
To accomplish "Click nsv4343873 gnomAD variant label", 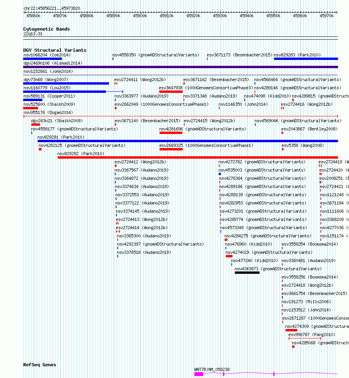I will [278, 269].
